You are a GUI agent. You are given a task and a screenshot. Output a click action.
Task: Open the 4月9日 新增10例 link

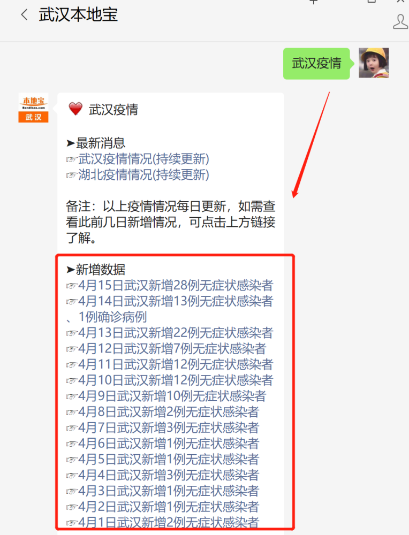click(172, 396)
